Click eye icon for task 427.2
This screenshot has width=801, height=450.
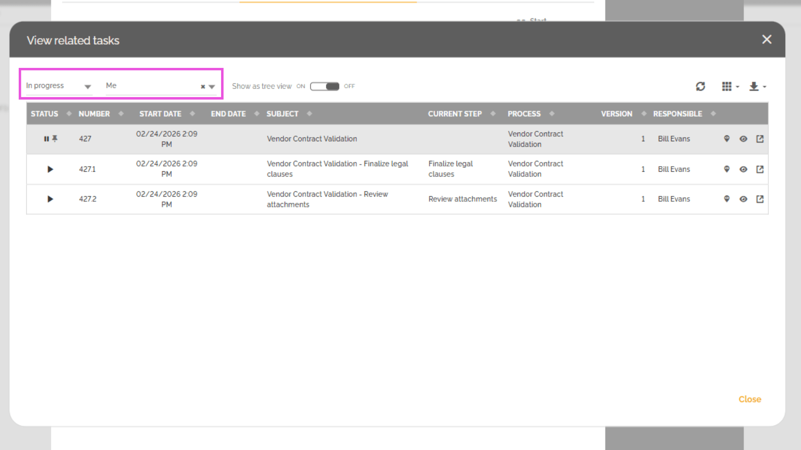743,199
